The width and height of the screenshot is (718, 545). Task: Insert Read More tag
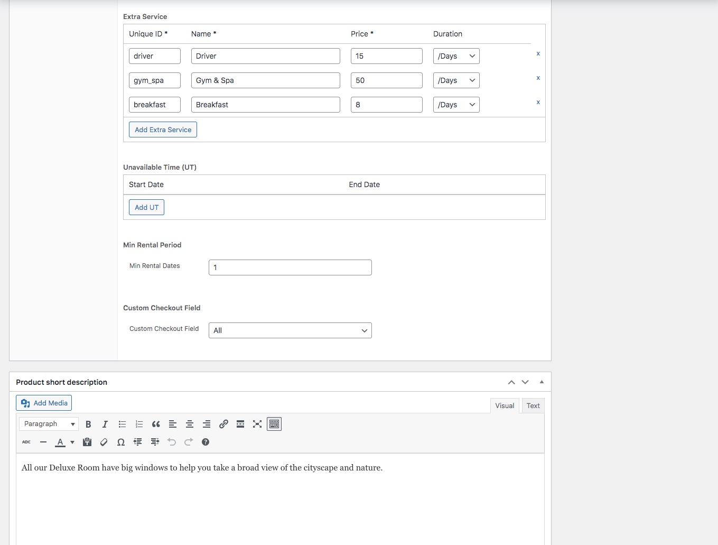(240, 424)
